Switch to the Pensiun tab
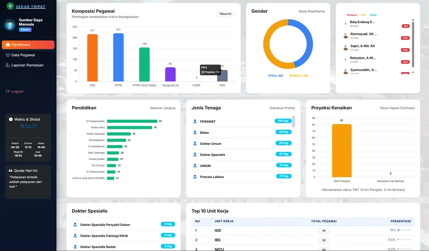This screenshot has width=429, height=251. pyautogui.click(x=352, y=15)
